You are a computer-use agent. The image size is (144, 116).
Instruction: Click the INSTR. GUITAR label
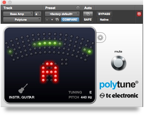pyautogui.click(x=22, y=97)
